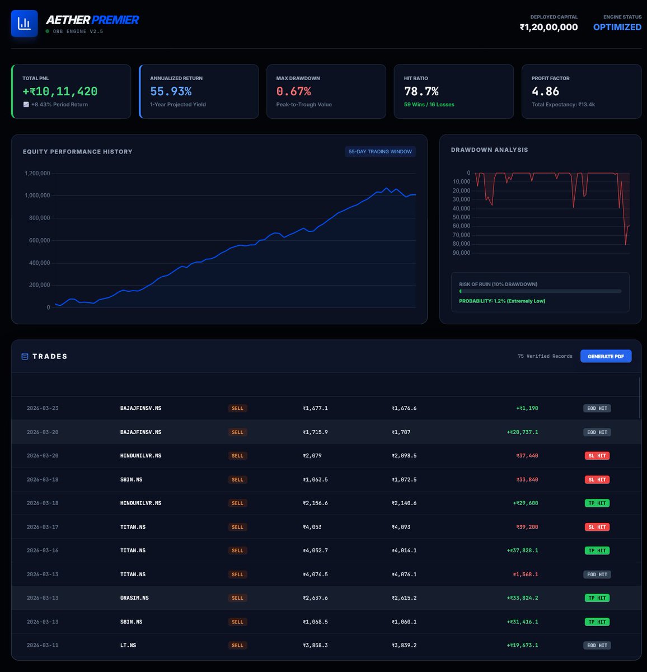Click the Equity Performance History heading
Viewport: 647px width, 672px height.
pos(78,152)
